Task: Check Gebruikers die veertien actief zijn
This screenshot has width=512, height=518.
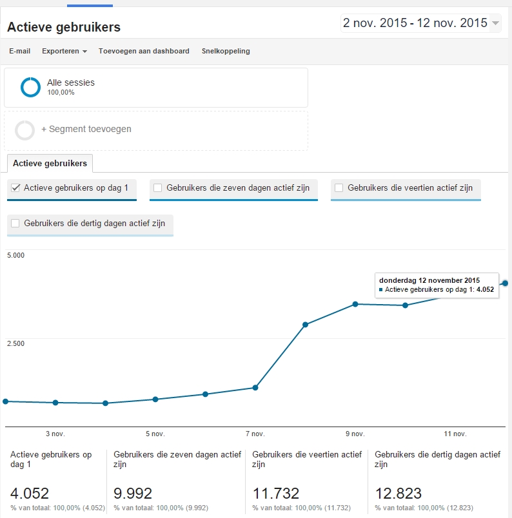Action: (339, 188)
